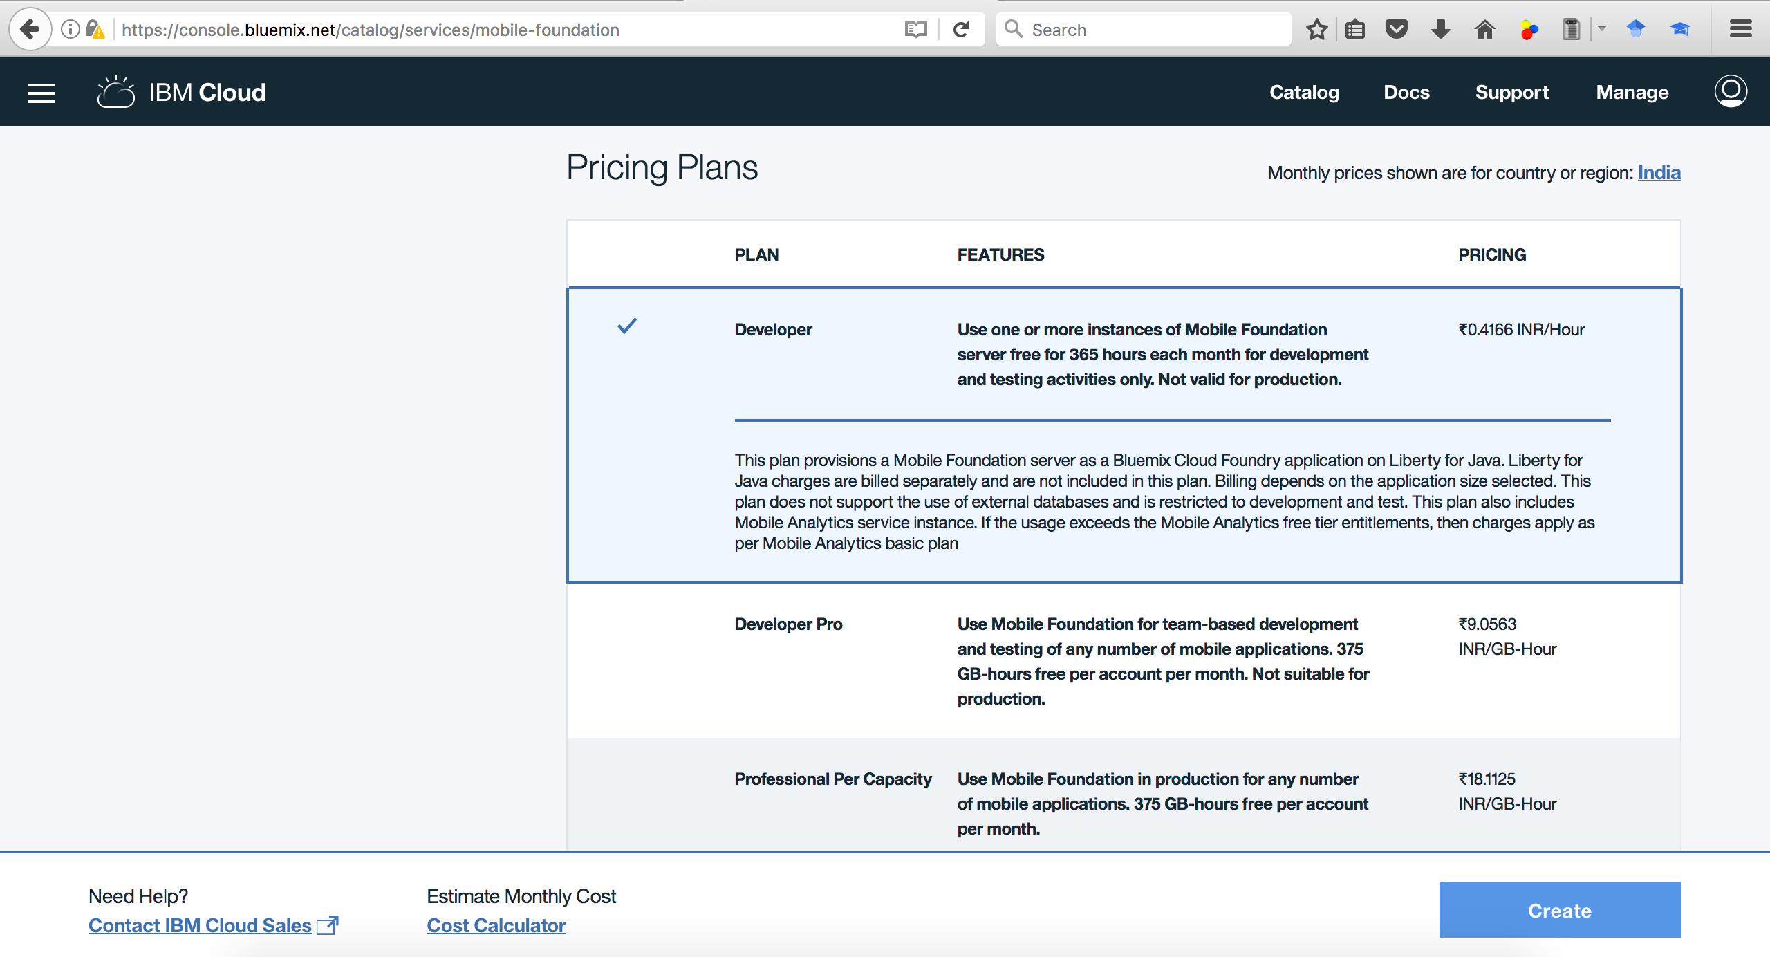Click the ₹0.4166 INR/Hour price
Screen dimensions: 1770x957
(1521, 329)
